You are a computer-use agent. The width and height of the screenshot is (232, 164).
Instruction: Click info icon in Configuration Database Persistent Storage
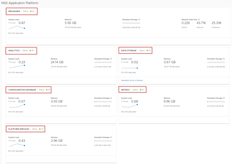coord(111,98)
